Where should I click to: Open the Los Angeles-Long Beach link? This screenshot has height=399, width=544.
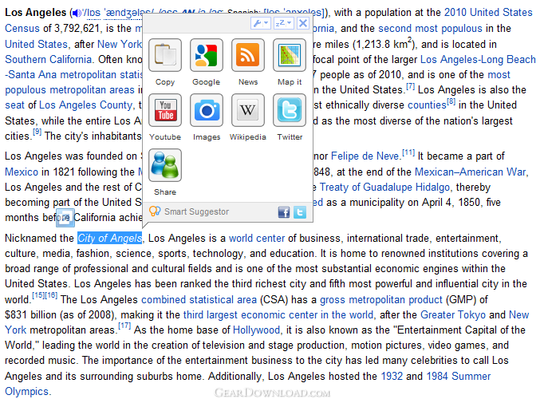click(478, 59)
